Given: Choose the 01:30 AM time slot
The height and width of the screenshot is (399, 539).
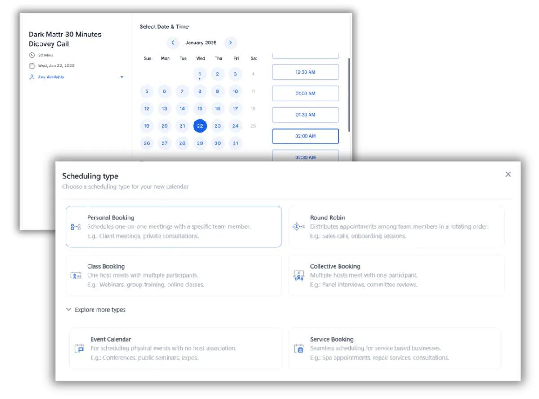Looking at the screenshot, I should pos(305,115).
